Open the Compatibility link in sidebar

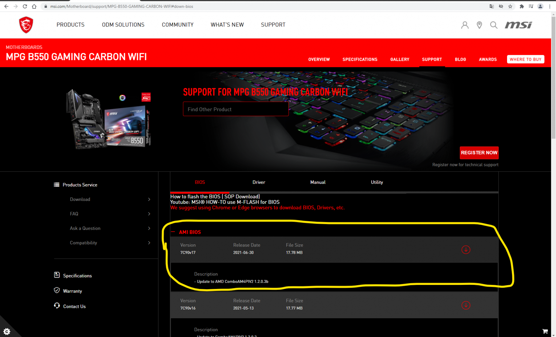[83, 243]
